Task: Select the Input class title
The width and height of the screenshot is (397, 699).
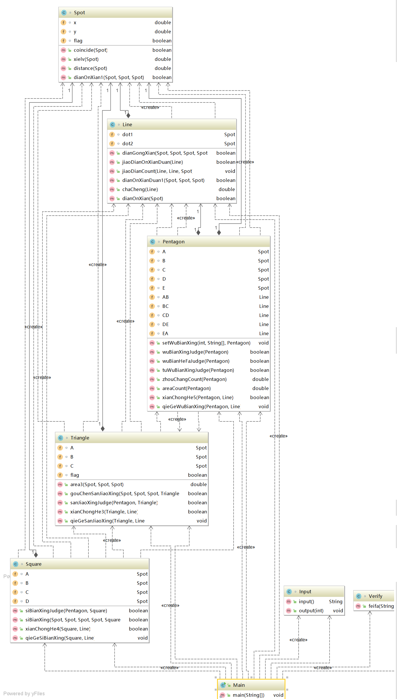Action: (x=305, y=592)
